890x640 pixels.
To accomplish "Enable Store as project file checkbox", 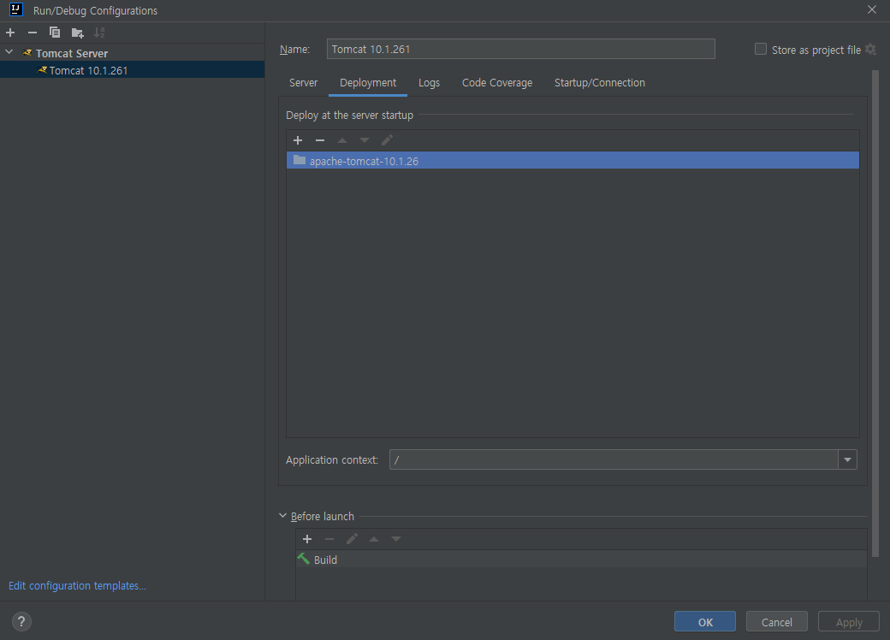I will (x=761, y=50).
